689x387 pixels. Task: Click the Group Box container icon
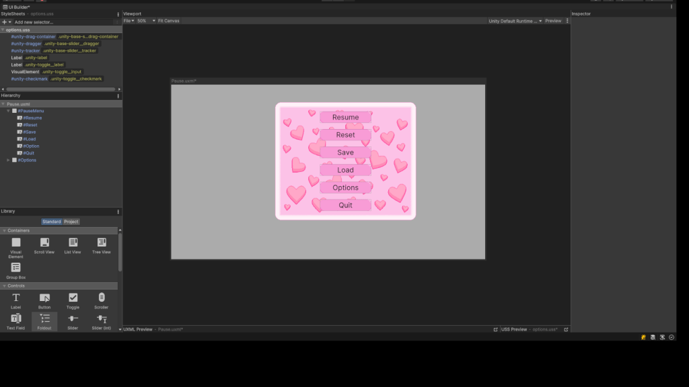pyautogui.click(x=15, y=268)
